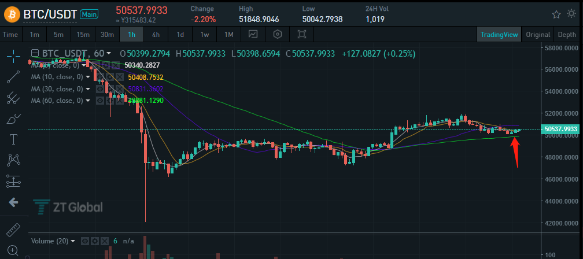
Task: Expand the Volume (20) dropdown
Action: (72, 241)
